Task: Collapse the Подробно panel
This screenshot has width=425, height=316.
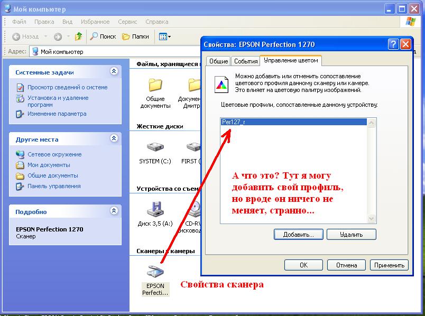Action: (114, 210)
